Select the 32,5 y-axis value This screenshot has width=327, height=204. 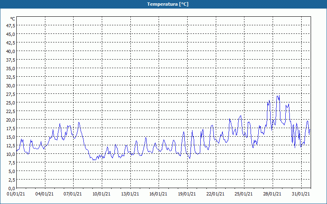(11, 77)
